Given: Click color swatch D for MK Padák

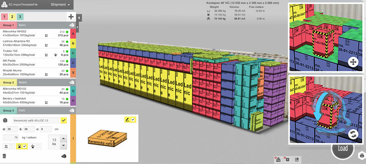Looking at the screenshot, I should 73,63.
